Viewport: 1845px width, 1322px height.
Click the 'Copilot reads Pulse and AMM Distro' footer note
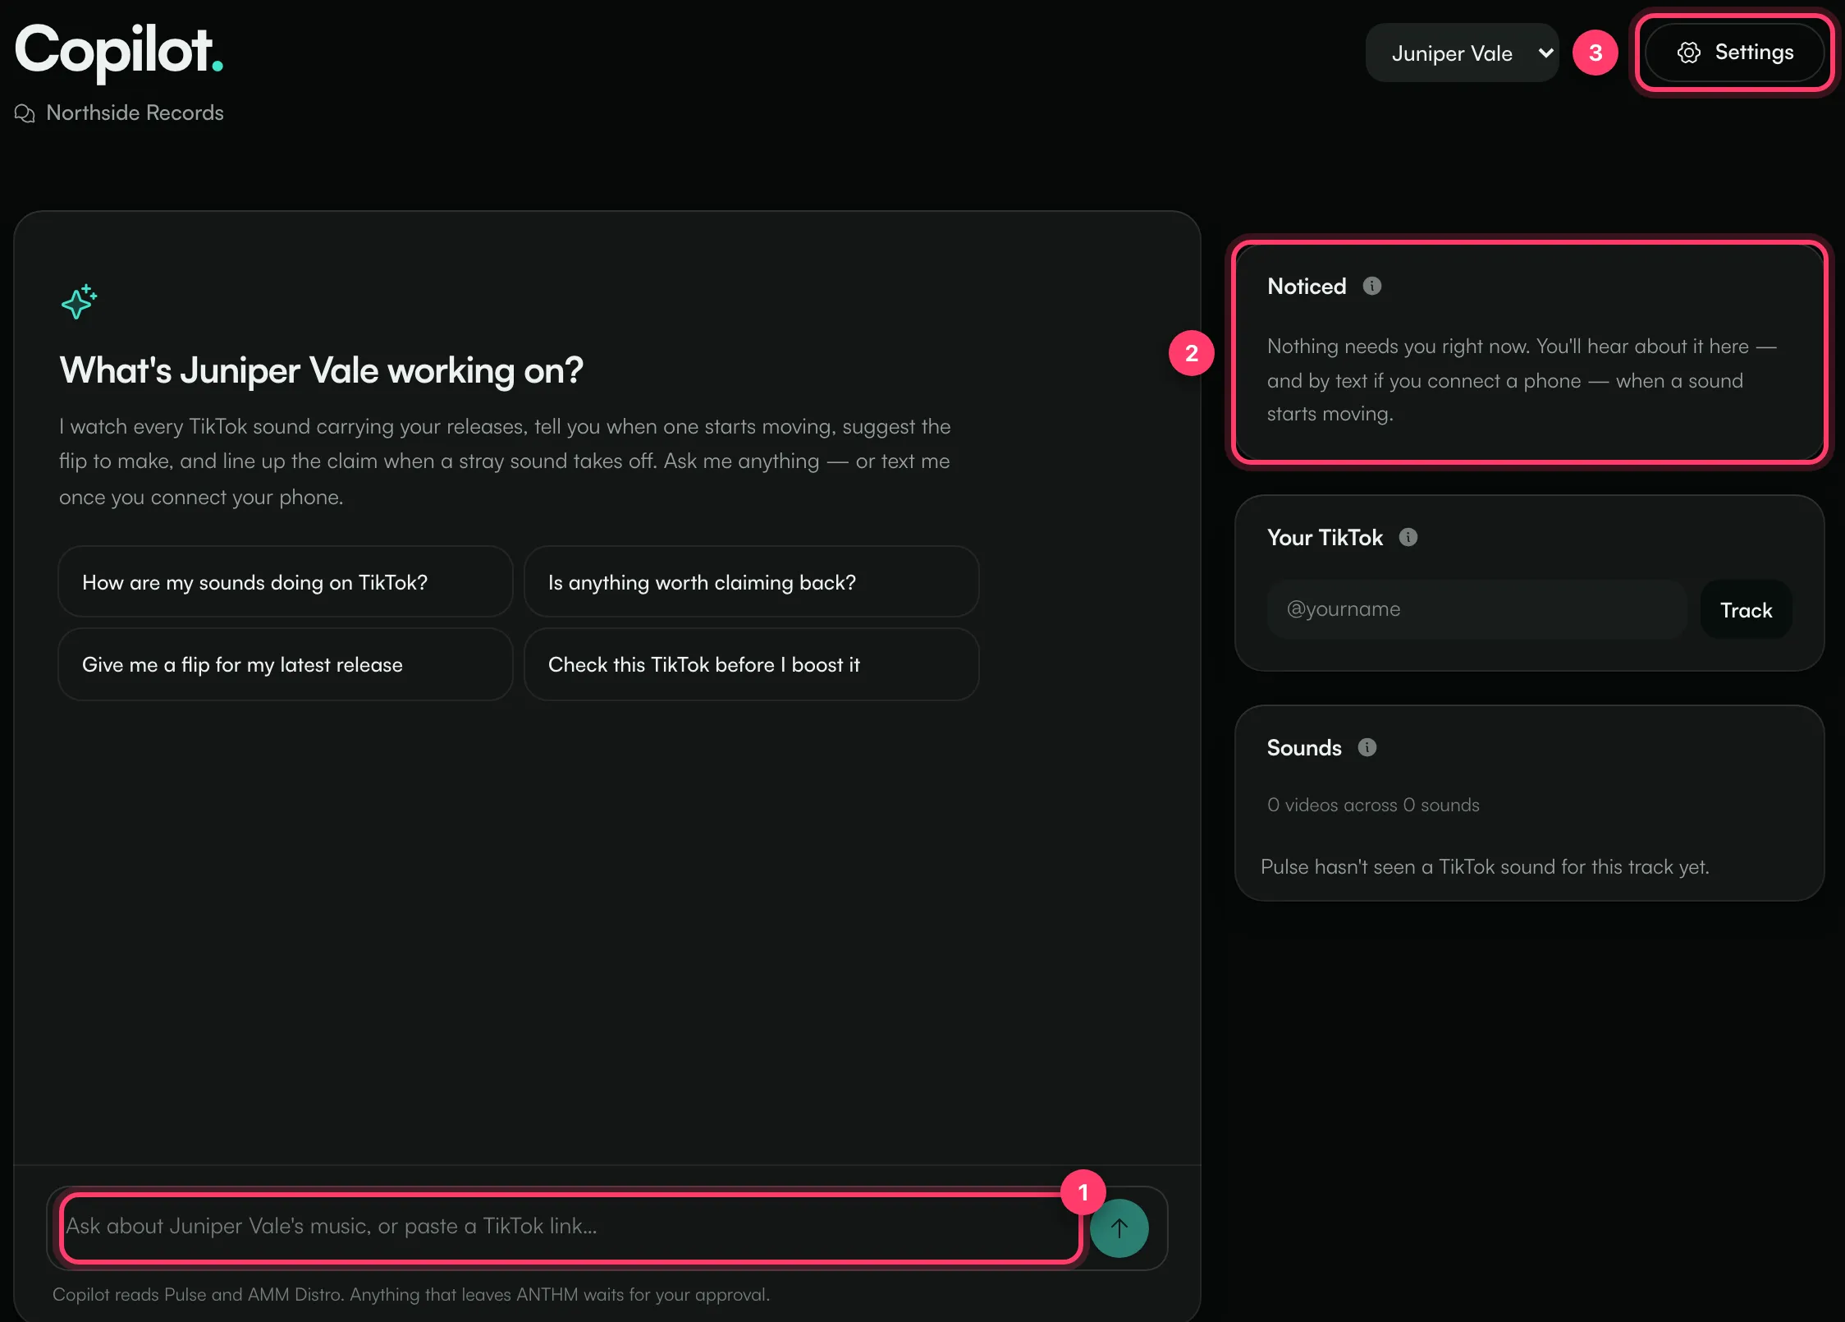click(x=411, y=1294)
